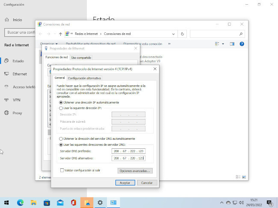Show hidden system tray icons
The image size is (278, 208).
(222, 202)
